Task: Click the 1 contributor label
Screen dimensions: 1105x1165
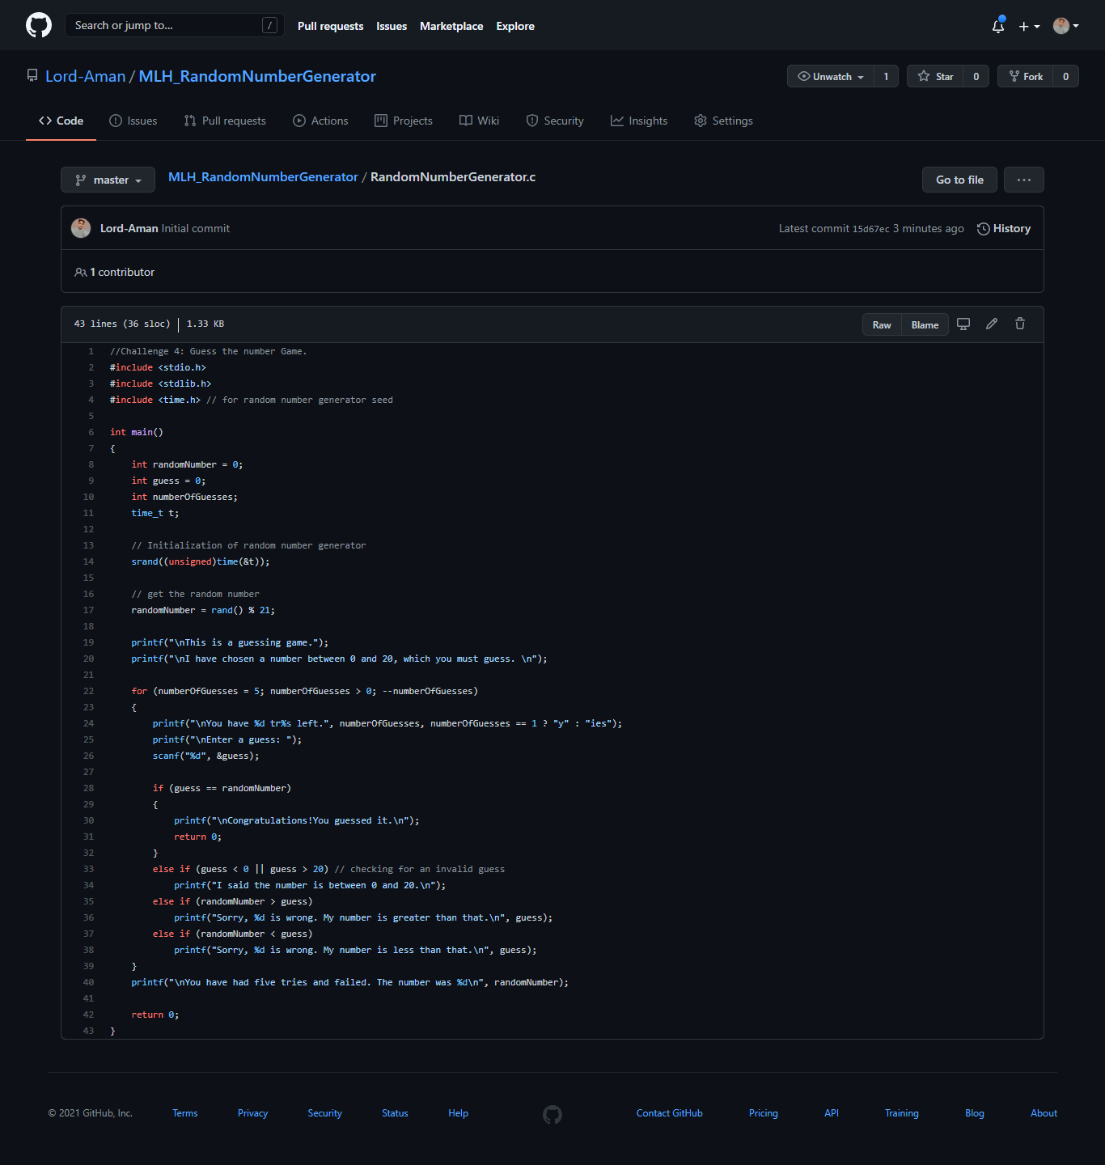Action: pyautogui.click(x=114, y=272)
